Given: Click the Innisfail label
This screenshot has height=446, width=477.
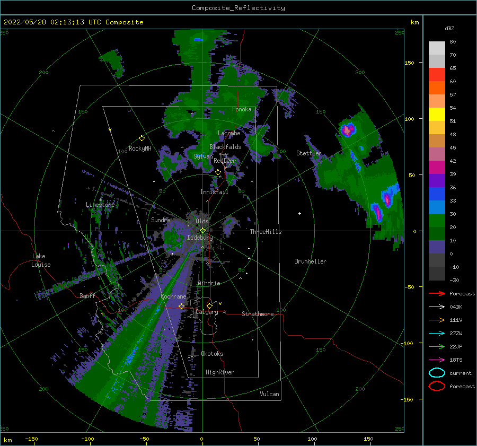Looking at the screenshot, I should tap(214, 192).
